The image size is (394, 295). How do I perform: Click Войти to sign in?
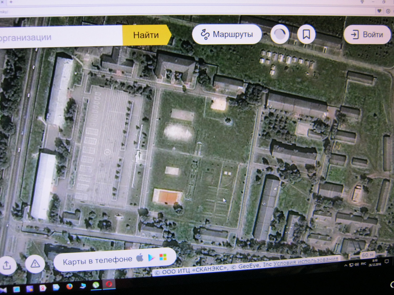point(367,35)
